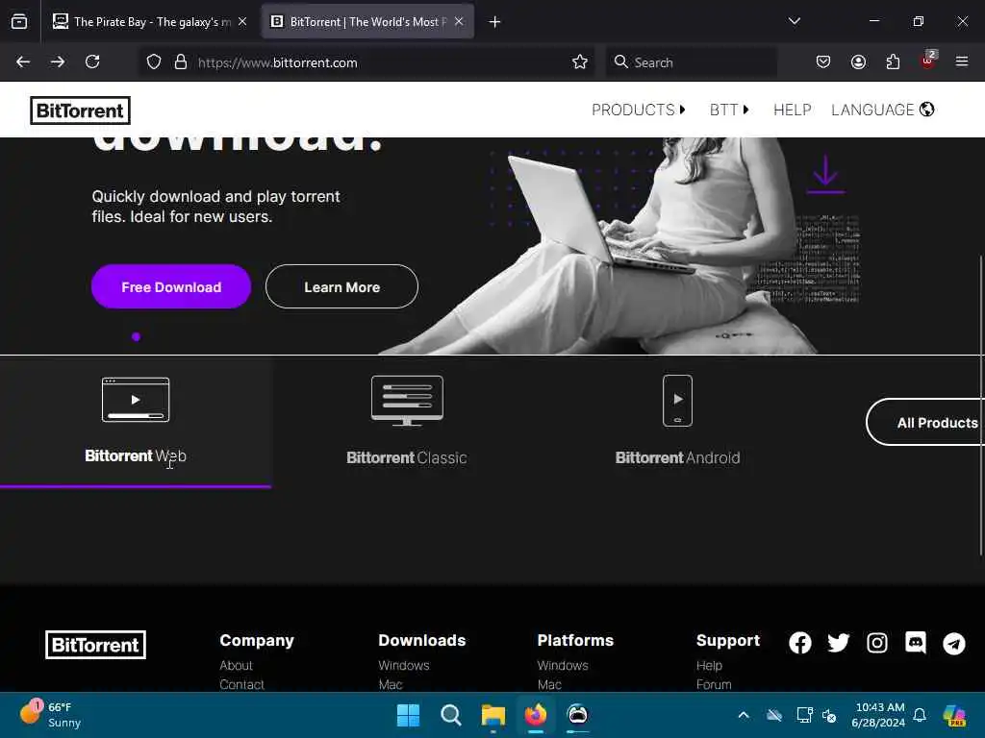Open Windows link under Platforms
The width and height of the screenshot is (985, 738).
[562, 665]
